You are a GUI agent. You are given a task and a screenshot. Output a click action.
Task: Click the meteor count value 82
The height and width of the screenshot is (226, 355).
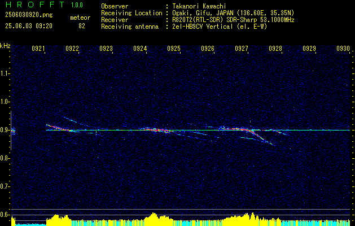pos(82,26)
